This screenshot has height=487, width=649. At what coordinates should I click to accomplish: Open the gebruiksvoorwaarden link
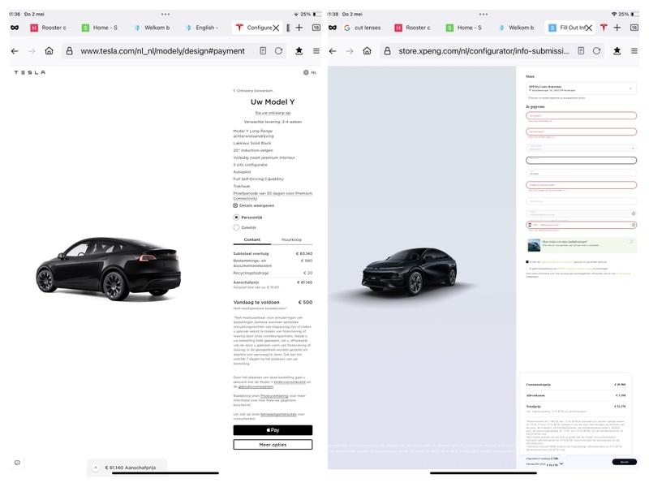256,387
